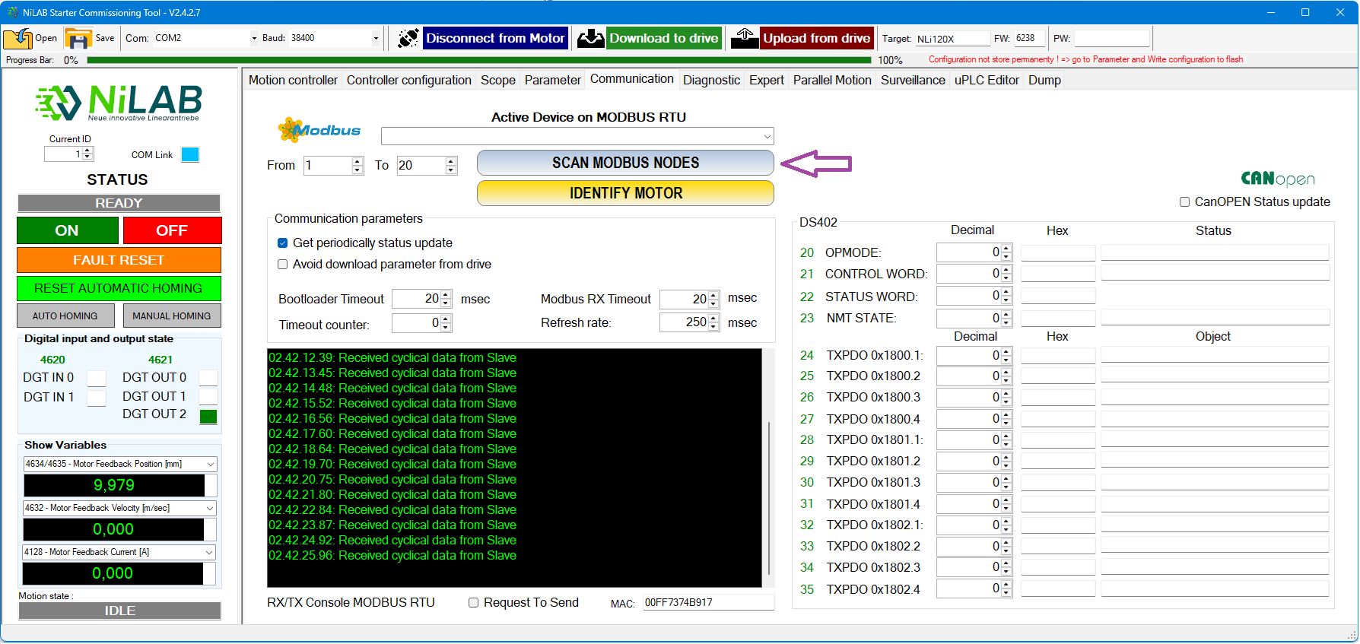This screenshot has height=644, width=1360.
Task: Click the Upload from drive icon
Action: coord(745,38)
